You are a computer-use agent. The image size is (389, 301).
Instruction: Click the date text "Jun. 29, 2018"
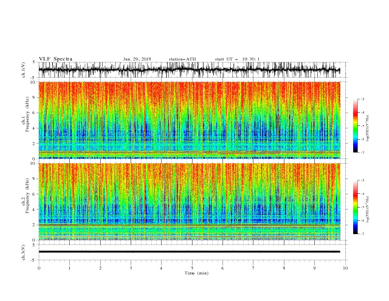pyautogui.click(x=137, y=59)
